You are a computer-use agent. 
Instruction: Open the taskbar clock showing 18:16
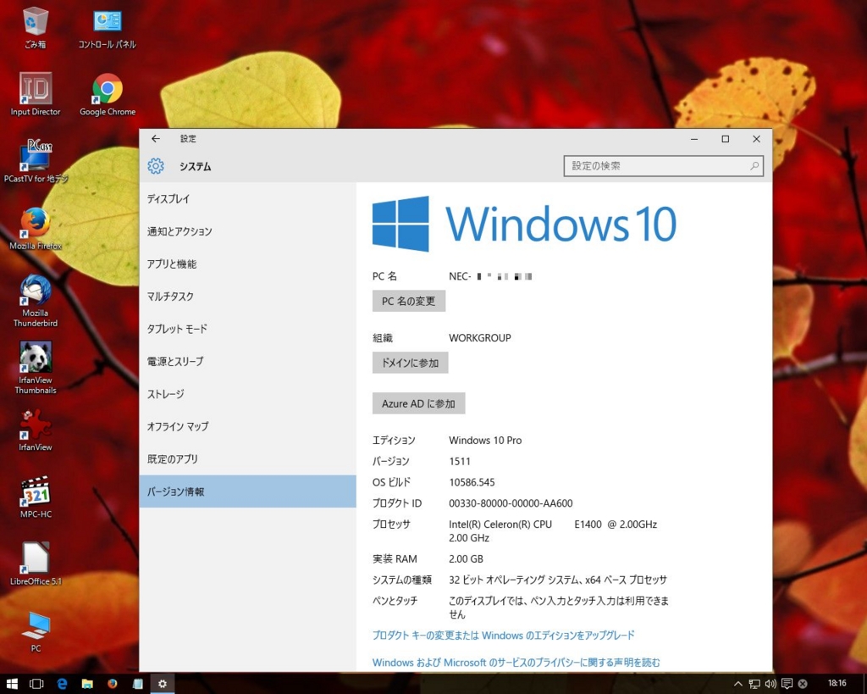coord(837,684)
